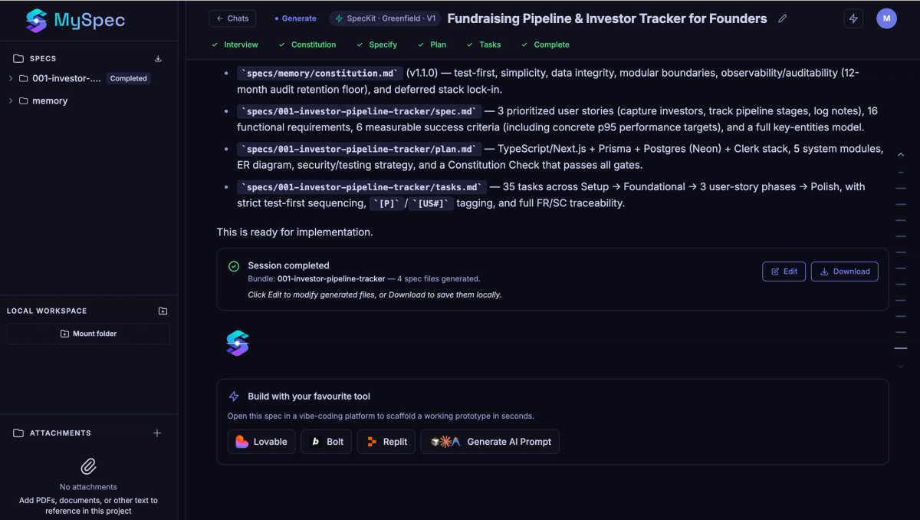Edit the project title with the pencil icon
Screen dimensions: 920x520
(x=783, y=18)
